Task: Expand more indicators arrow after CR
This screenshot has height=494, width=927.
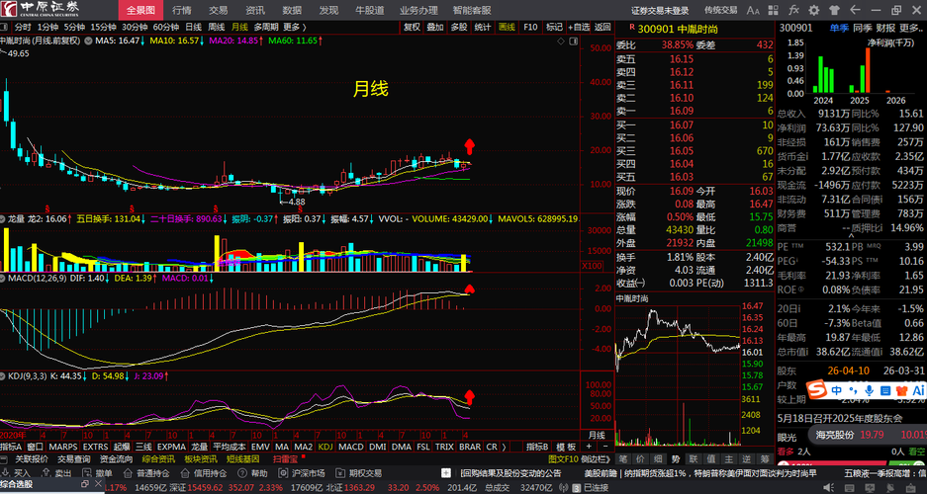Action: coord(504,447)
